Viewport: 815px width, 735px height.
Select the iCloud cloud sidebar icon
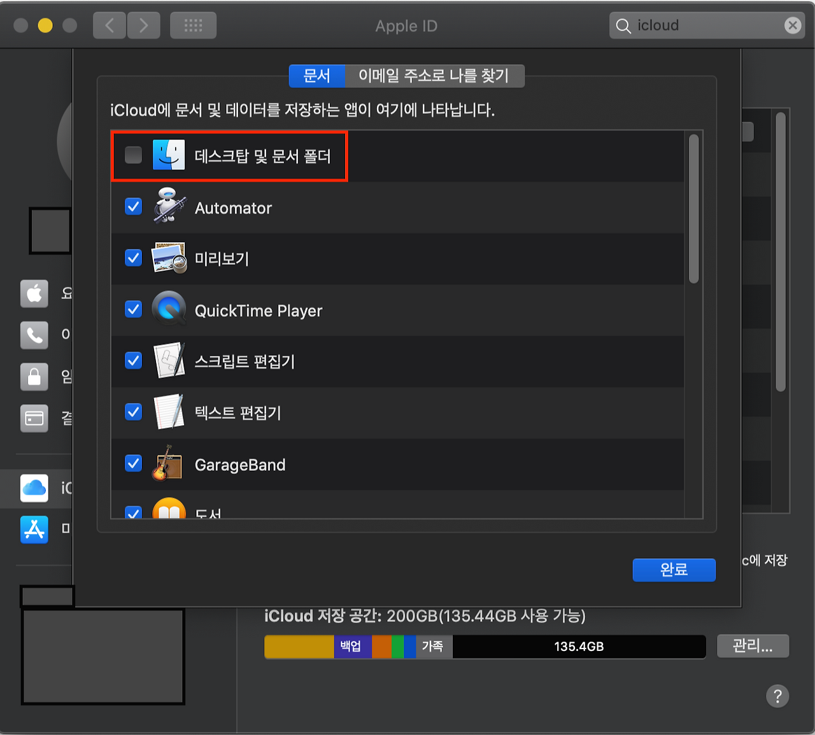(34, 488)
